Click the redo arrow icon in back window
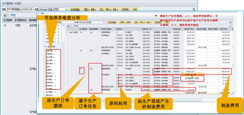 click(14, 15)
